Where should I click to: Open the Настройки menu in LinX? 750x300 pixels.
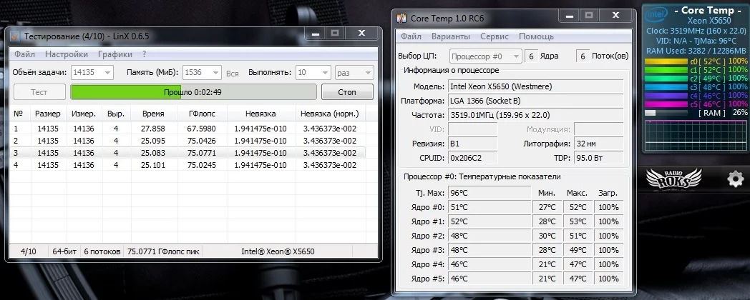(x=66, y=54)
